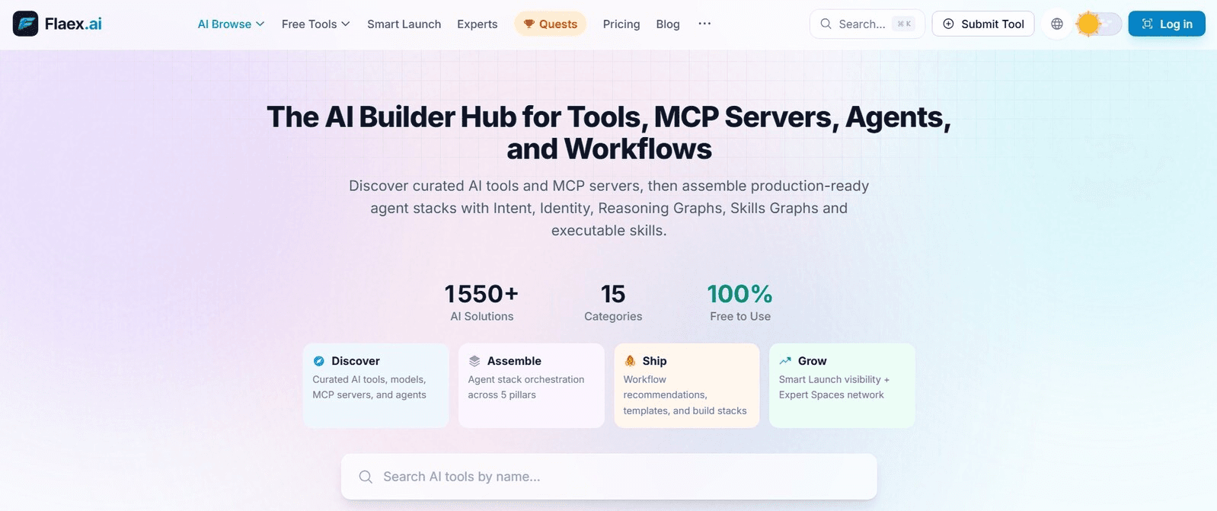Open the Quests section
1217x511 pixels.
(550, 24)
